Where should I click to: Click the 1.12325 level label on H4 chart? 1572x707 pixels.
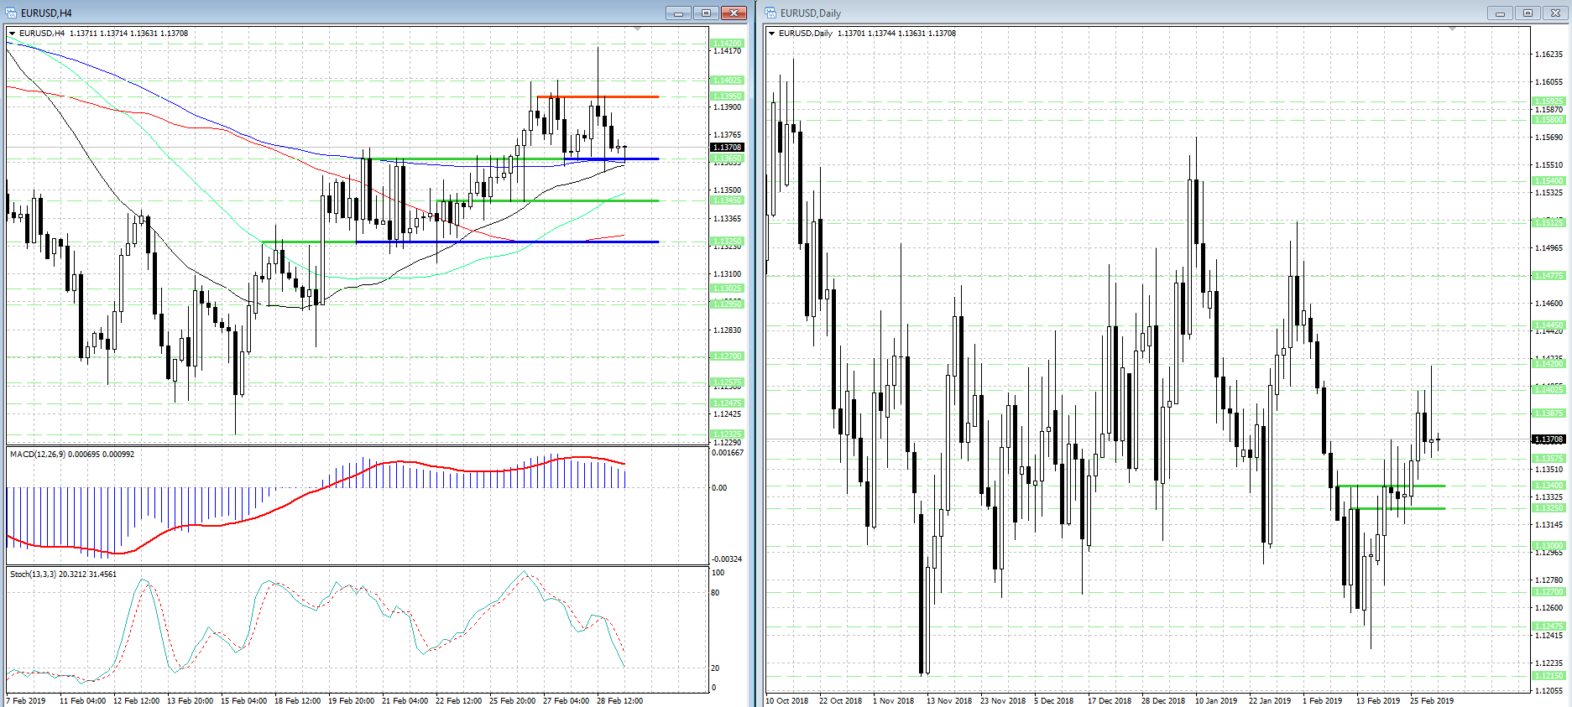point(727,434)
